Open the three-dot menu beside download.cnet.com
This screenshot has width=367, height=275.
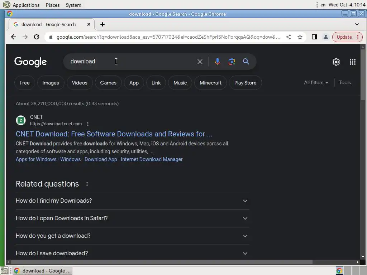[88, 124]
